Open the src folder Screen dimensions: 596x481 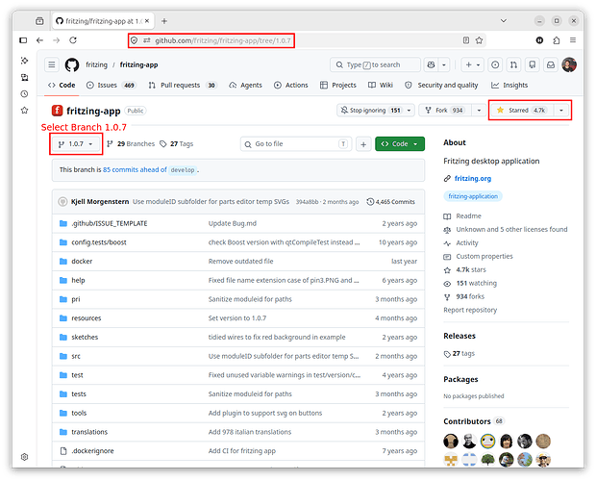click(76, 356)
